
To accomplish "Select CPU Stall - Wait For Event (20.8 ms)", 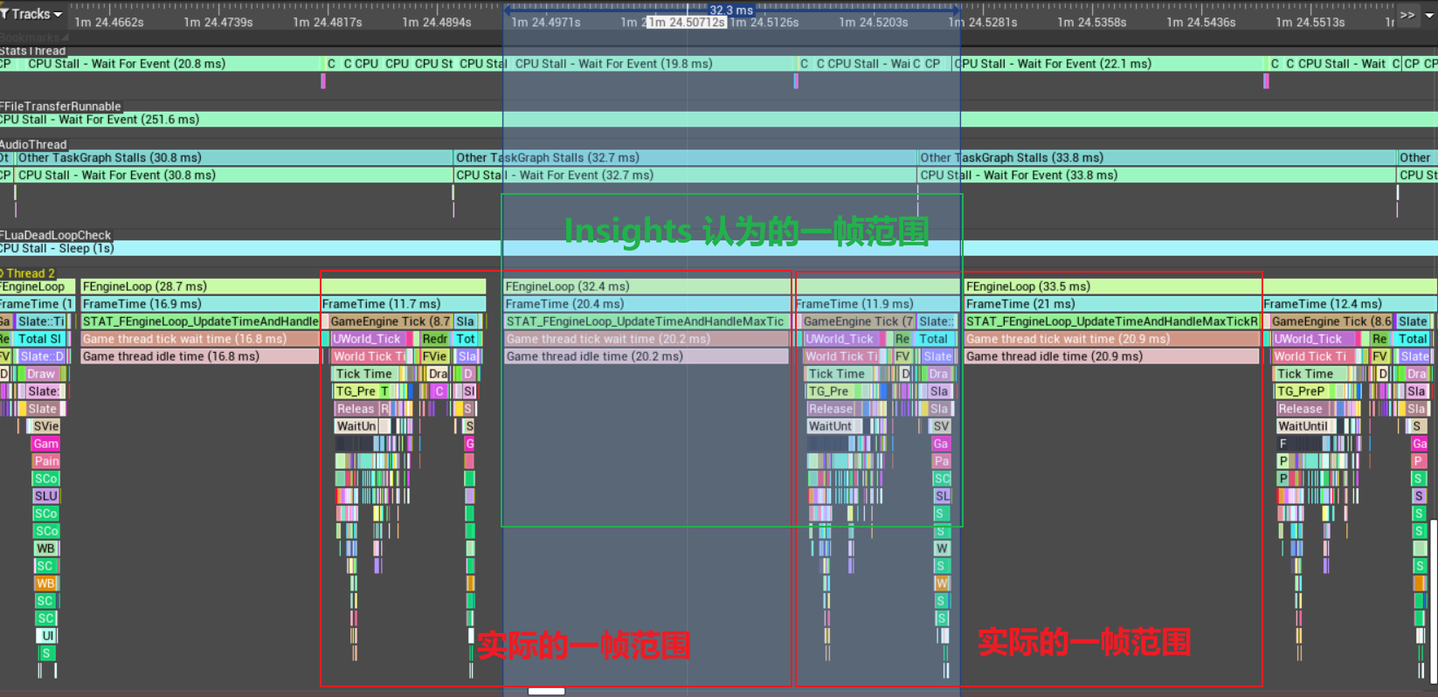I will 173,64.
